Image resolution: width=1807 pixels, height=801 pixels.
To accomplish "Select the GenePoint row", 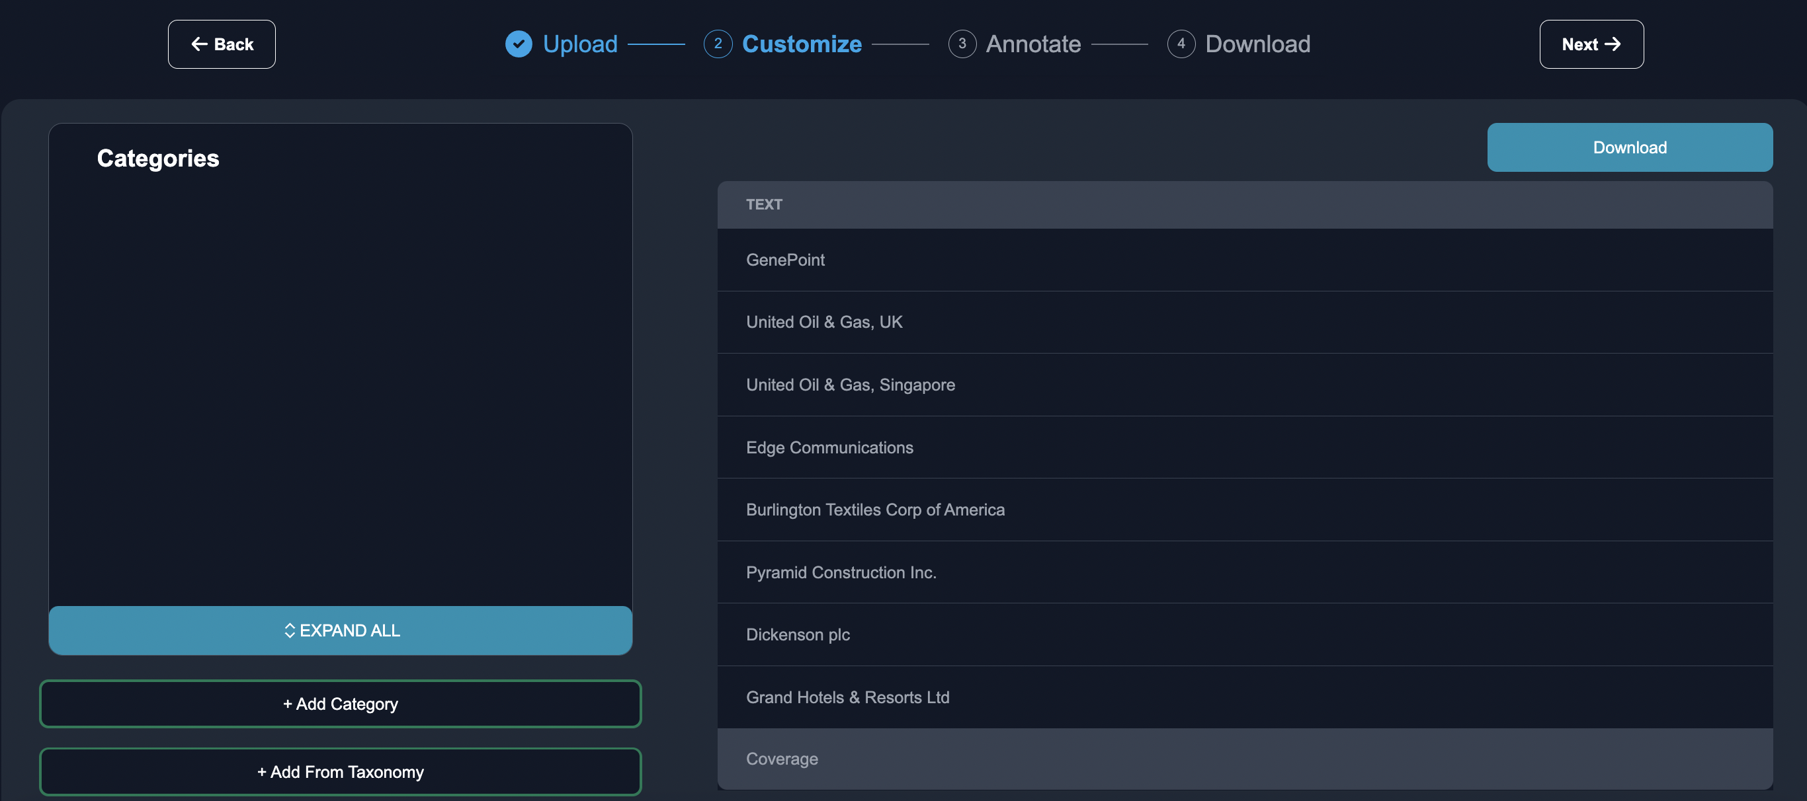I will tap(1244, 260).
